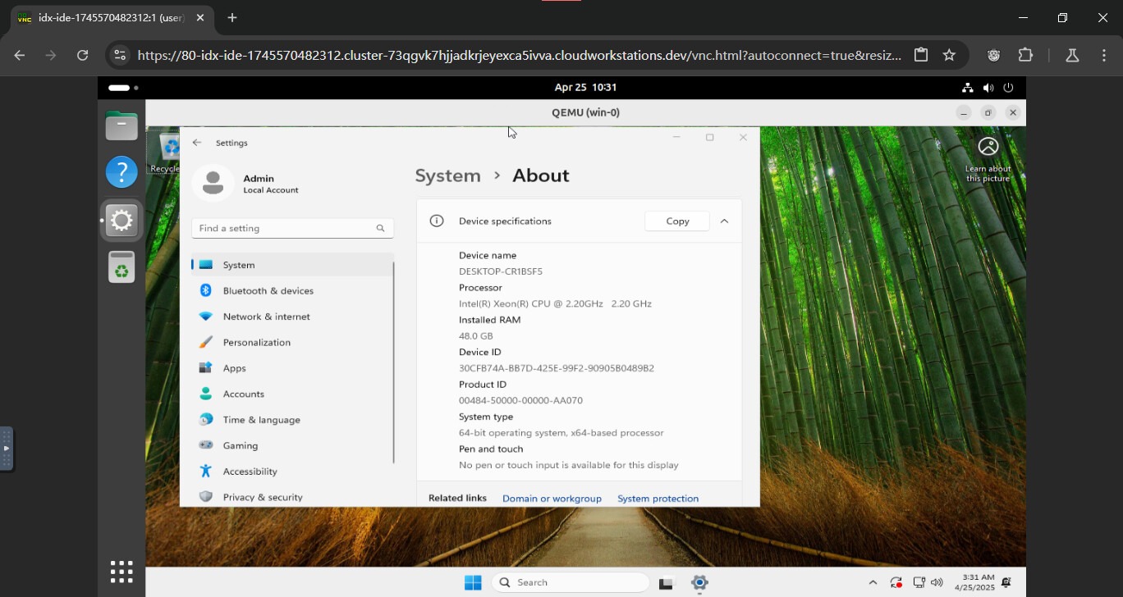Open the Domain or workgroup link
The height and width of the screenshot is (597, 1123).
pyautogui.click(x=552, y=499)
